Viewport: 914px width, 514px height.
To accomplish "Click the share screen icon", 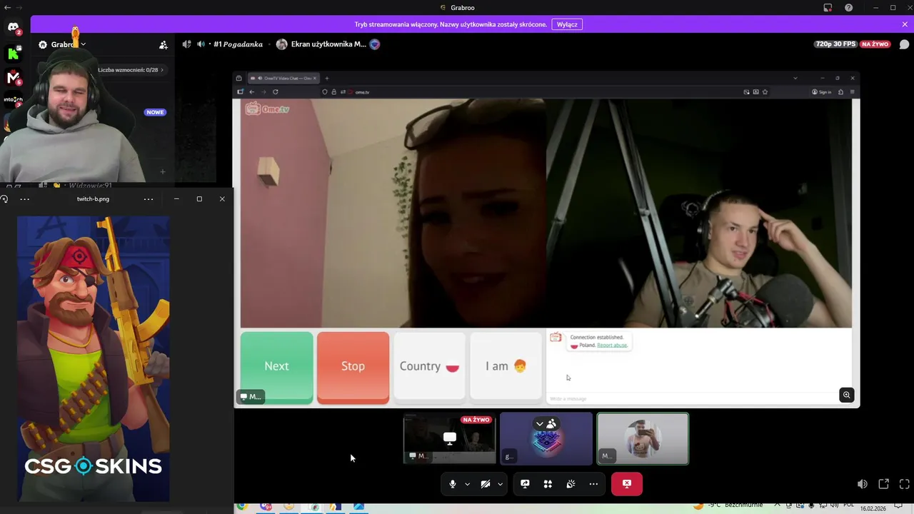I will click(525, 484).
